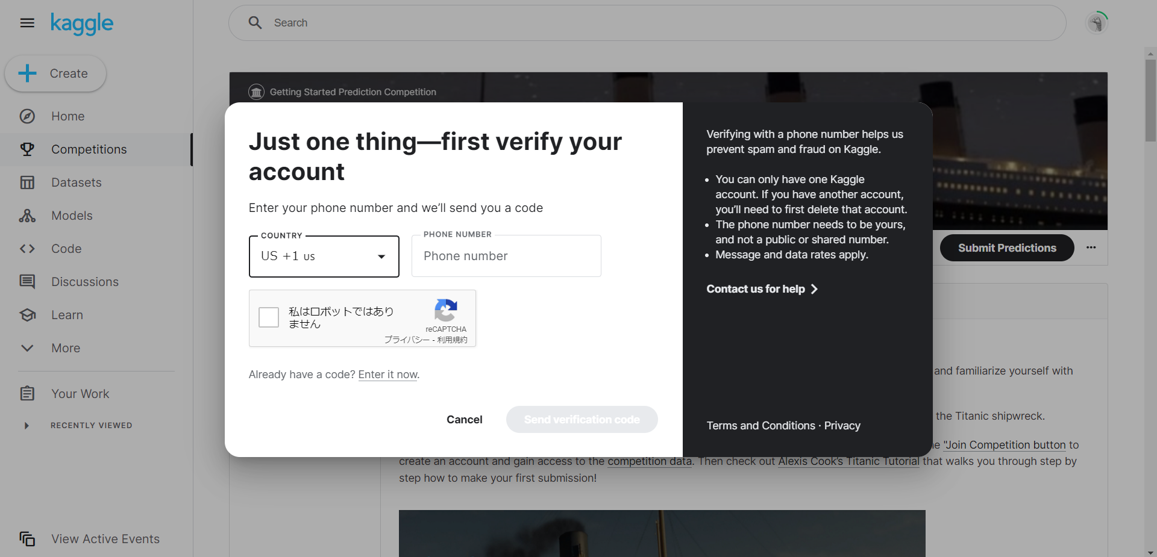Open the user profile avatar
Image resolution: width=1157 pixels, height=557 pixels.
pos(1097,23)
